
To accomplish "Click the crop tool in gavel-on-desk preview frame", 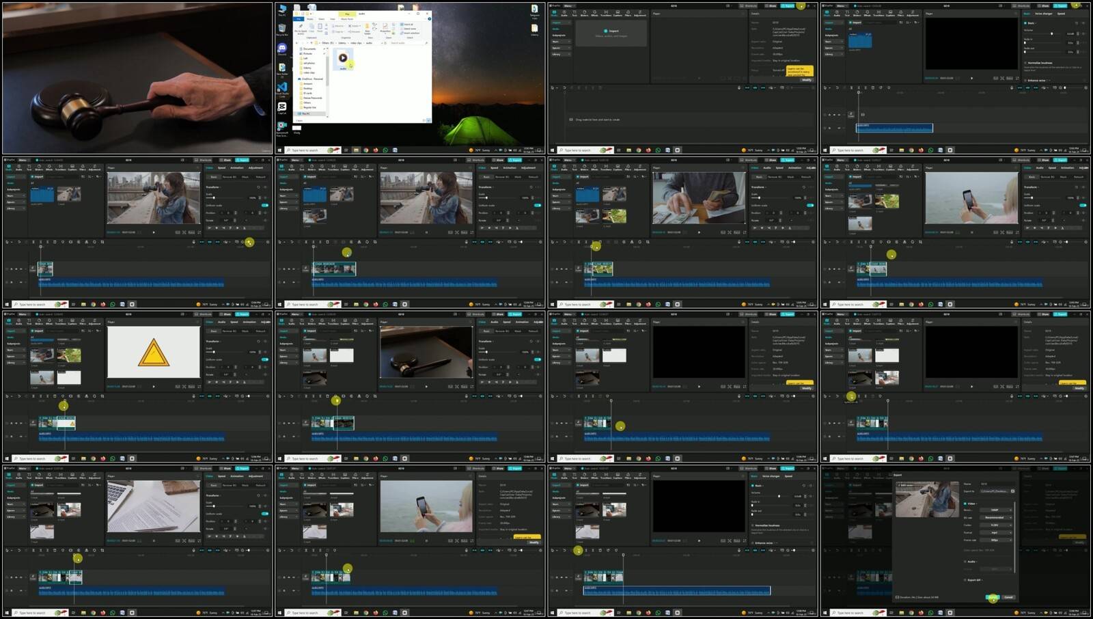I will click(375, 396).
